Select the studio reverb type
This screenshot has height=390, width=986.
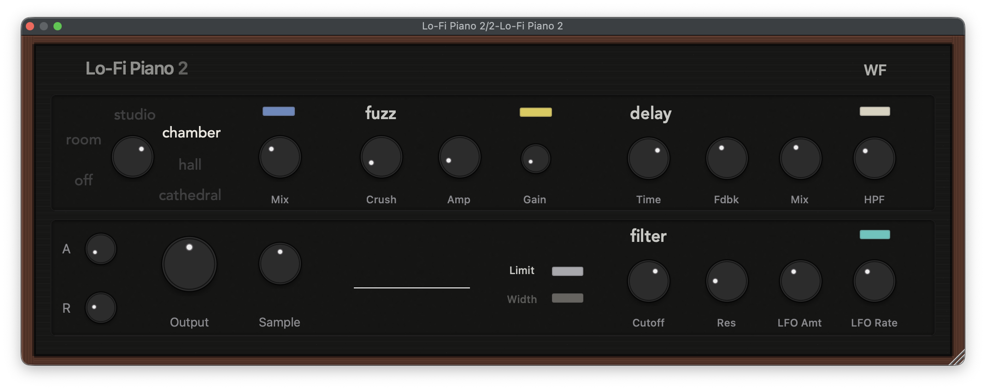click(x=135, y=115)
